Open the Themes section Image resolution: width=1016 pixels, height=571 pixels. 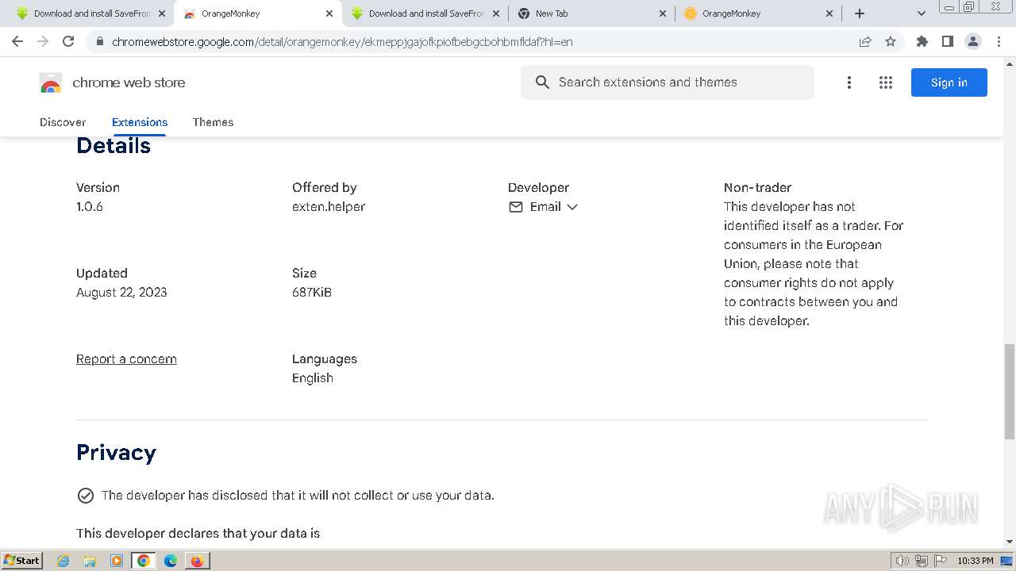tap(213, 122)
